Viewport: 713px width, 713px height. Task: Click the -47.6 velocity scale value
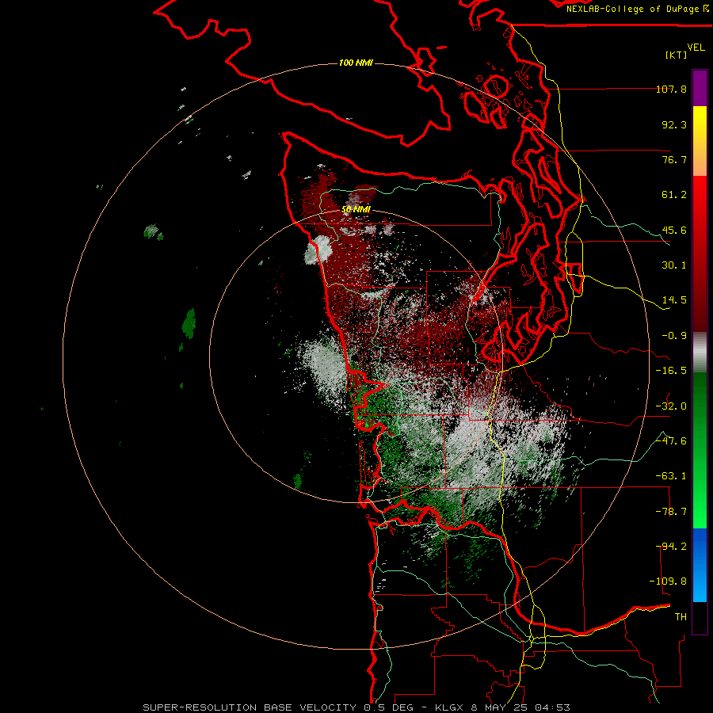pos(671,441)
